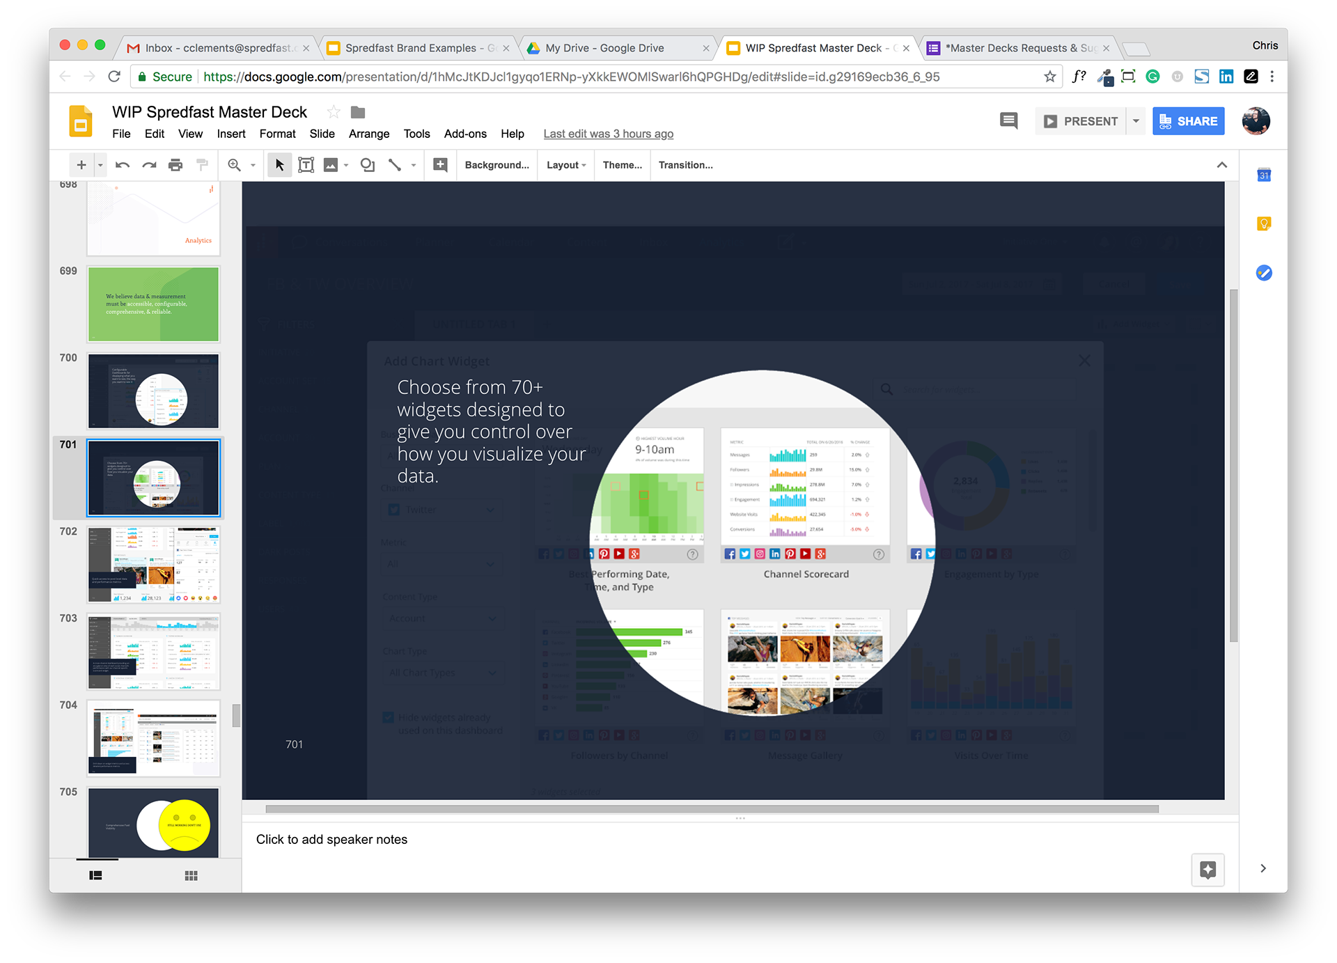The height and width of the screenshot is (963, 1337).
Task: Select the text box tool
Action: pyautogui.click(x=306, y=165)
